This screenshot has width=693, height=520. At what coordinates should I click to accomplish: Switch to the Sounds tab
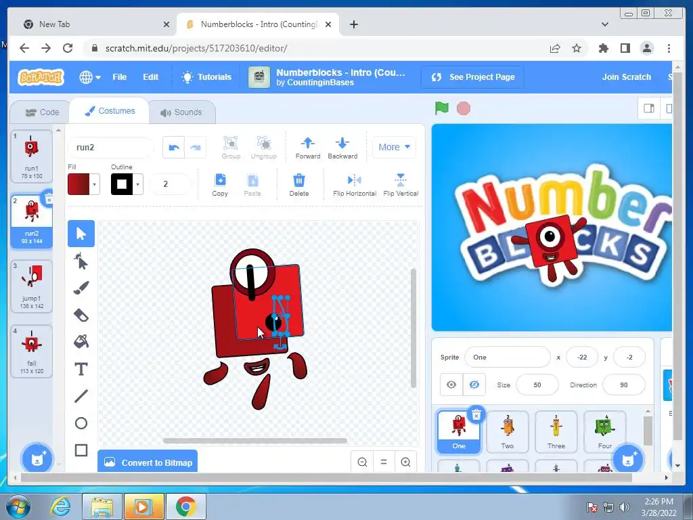[x=181, y=112]
